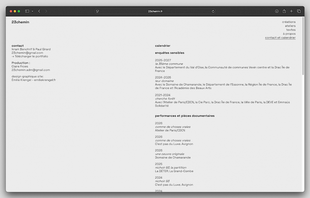Click the 23chemin site logo
The width and height of the screenshot is (310, 198).
coord(20,22)
